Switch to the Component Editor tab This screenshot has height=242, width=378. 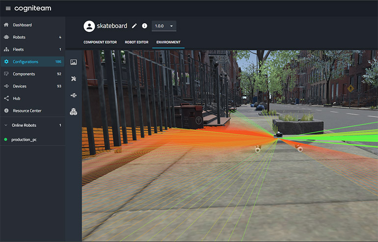point(100,42)
